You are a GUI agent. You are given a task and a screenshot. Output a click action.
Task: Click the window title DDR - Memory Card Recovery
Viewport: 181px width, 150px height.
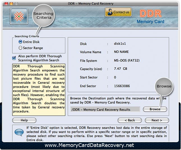coord(91,4)
